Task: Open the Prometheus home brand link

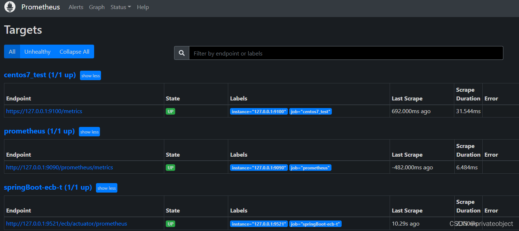Action: (41, 7)
